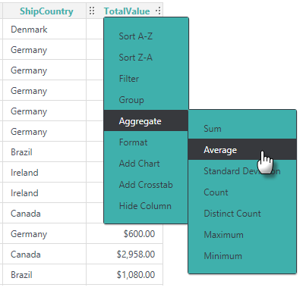This screenshot has width=303, height=303.
Task: Select Count in Aggregate submenu
Action: (242, 192)
